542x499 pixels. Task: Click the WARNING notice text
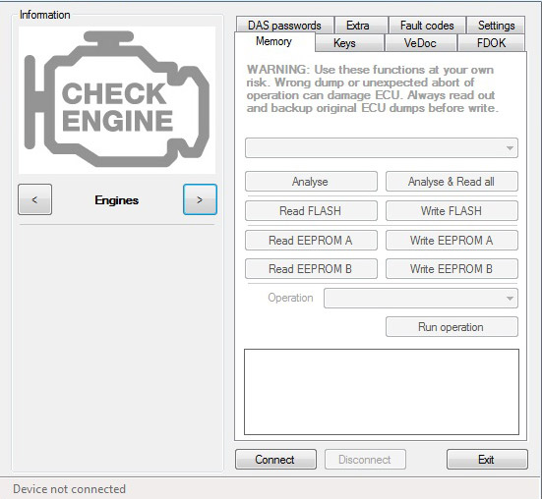point(372,88)
